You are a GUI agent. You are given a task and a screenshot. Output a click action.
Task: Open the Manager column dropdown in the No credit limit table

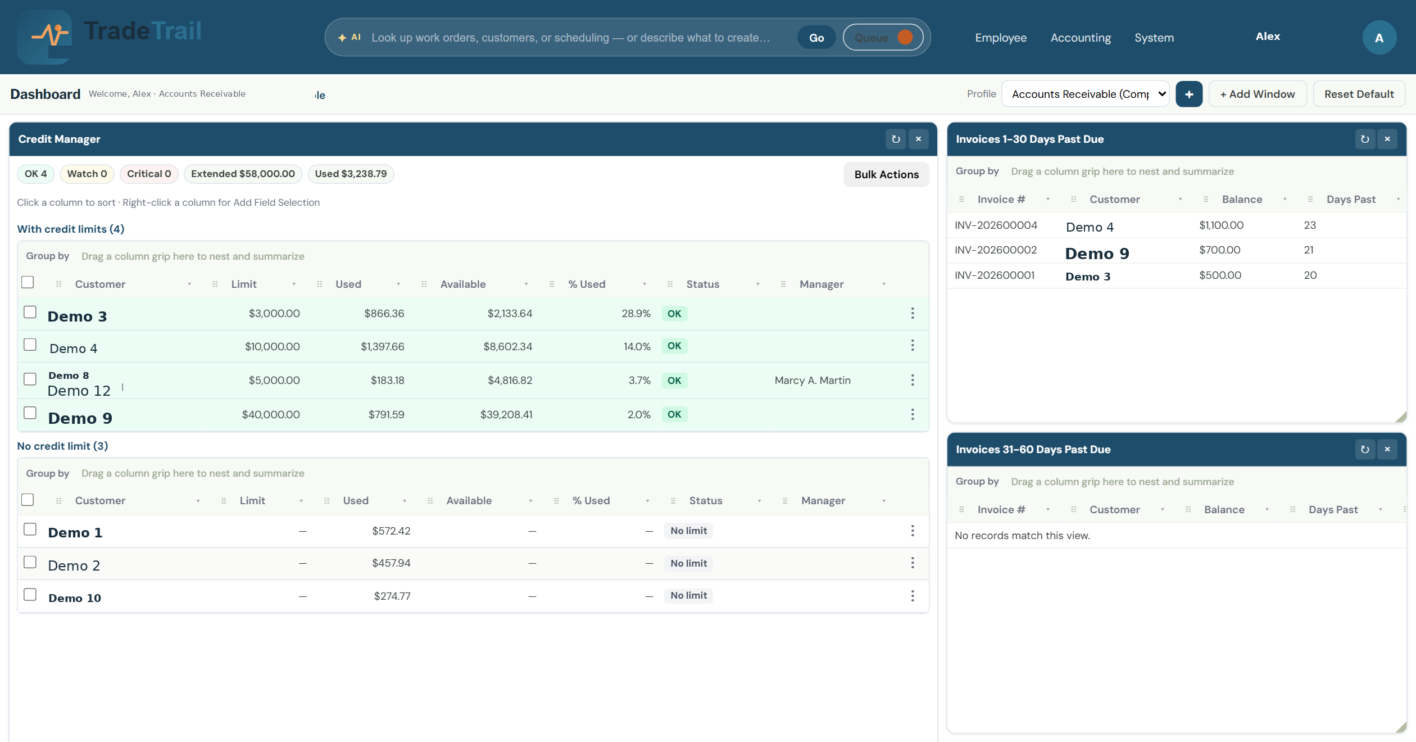883,501
